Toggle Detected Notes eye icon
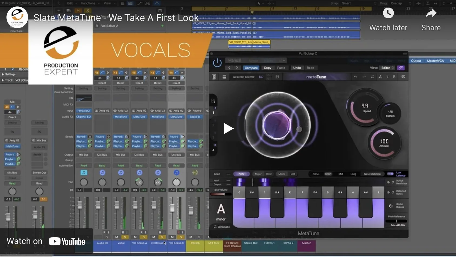The width and height of the screenshot is (456, 257). (388, 192)
